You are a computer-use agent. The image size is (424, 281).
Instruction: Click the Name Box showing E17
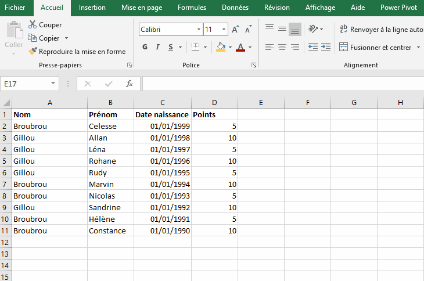pos(26,84)
